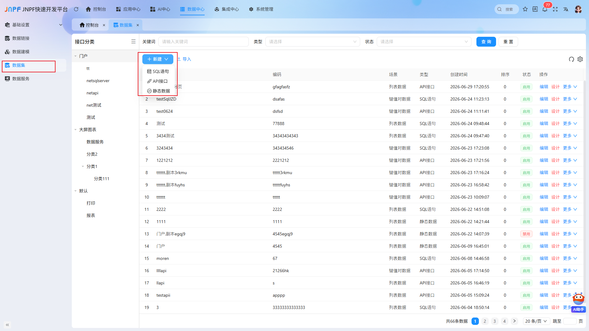The image size is (589, 331).
Task: Open notifications bell with 77 badge
Action: pyautogui.click(x=545, y=9)
